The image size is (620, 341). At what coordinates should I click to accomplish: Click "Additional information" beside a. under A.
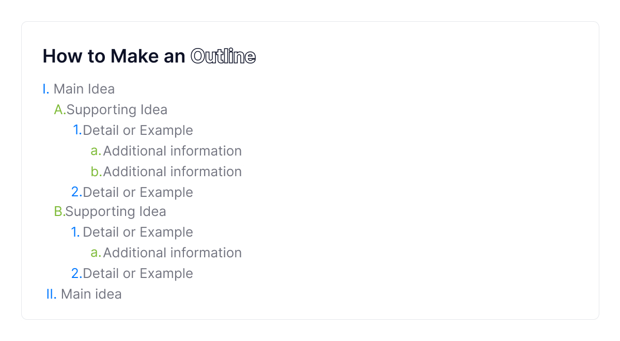173,151
